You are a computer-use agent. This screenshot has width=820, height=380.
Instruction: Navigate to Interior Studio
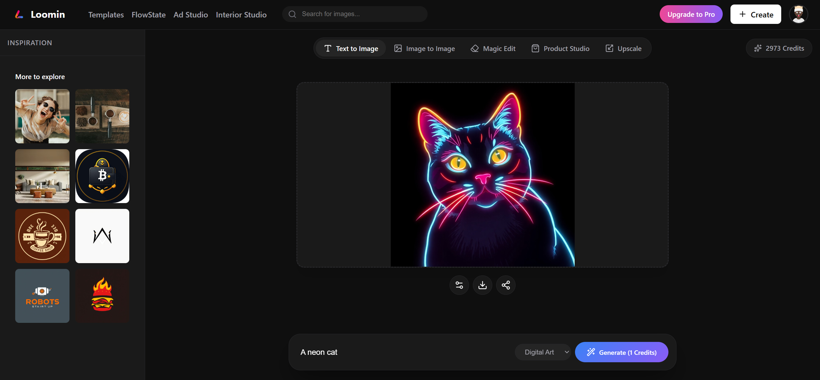[x=241, y=15]
